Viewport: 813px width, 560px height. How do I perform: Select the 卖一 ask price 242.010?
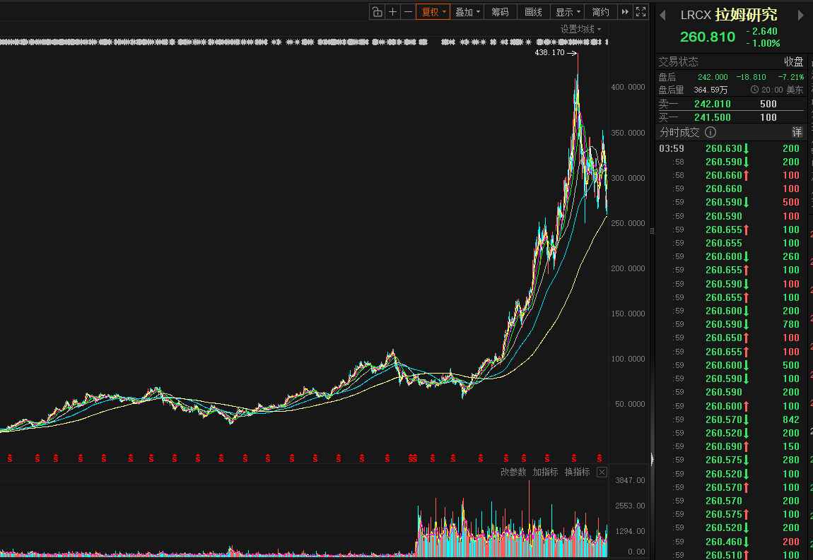click(x=713, y=104)
